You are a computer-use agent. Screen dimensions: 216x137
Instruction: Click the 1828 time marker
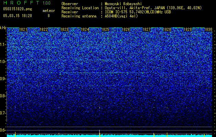click(x=167, y=29)
